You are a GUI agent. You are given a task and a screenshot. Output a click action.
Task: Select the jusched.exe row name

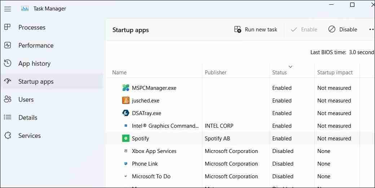click(145, 101)
